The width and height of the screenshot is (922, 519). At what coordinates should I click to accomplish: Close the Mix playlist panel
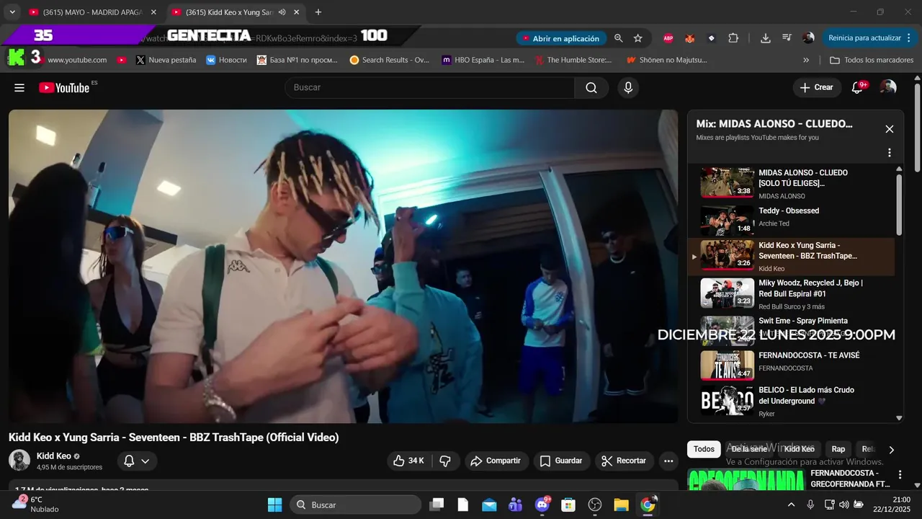pyautogui.click(x=890, y=129)
